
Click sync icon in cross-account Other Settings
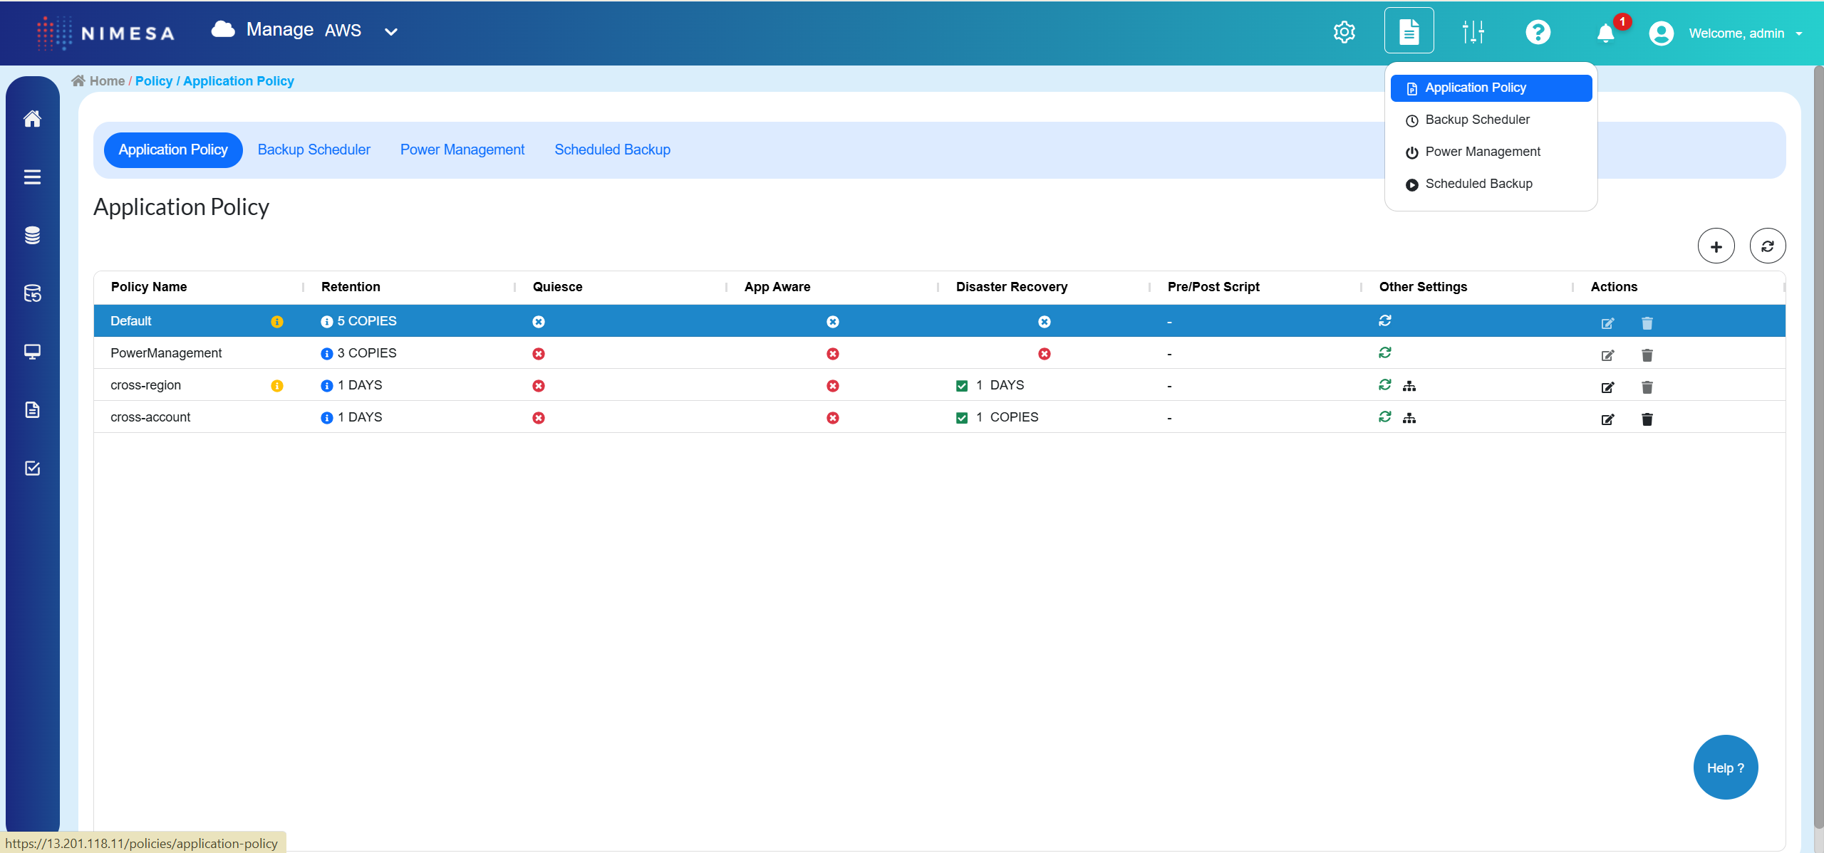click(1384, 417)
